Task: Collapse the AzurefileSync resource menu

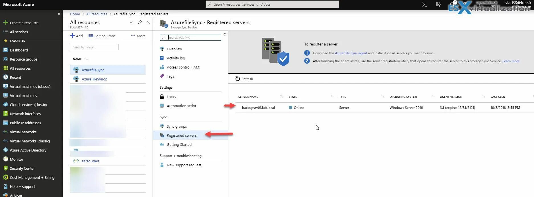Action: tap(225, 34)
